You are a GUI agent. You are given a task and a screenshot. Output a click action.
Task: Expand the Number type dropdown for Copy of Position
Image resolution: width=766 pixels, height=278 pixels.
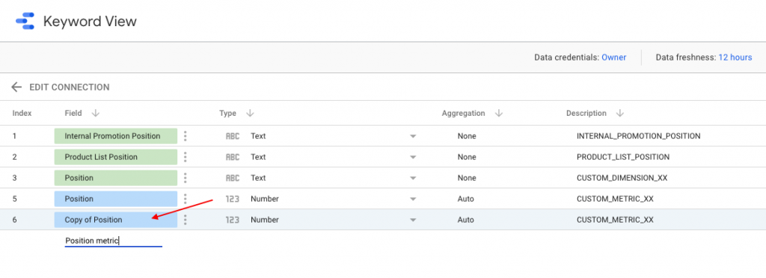pyautogui.click(x=413, y=220)
